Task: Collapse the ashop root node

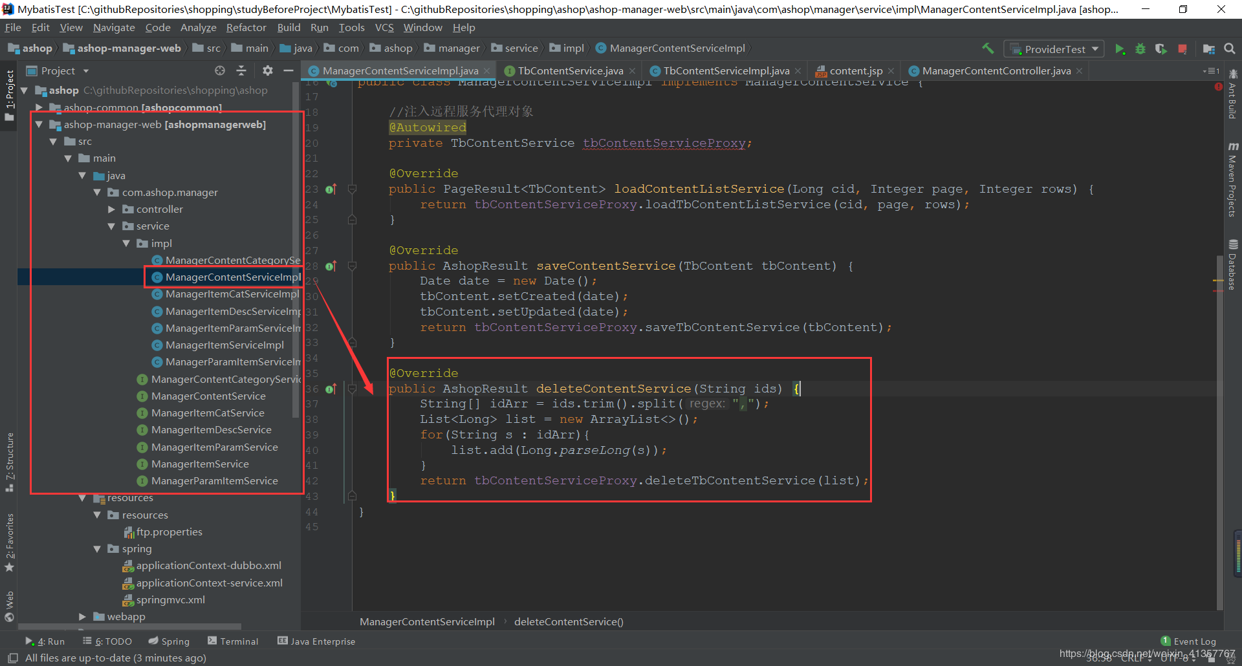Action: [25, 91]
